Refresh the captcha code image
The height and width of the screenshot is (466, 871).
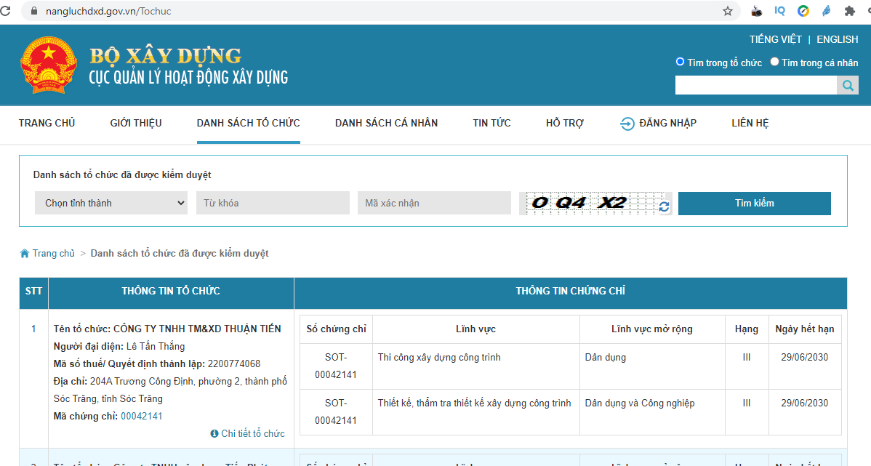pos(664,207)
